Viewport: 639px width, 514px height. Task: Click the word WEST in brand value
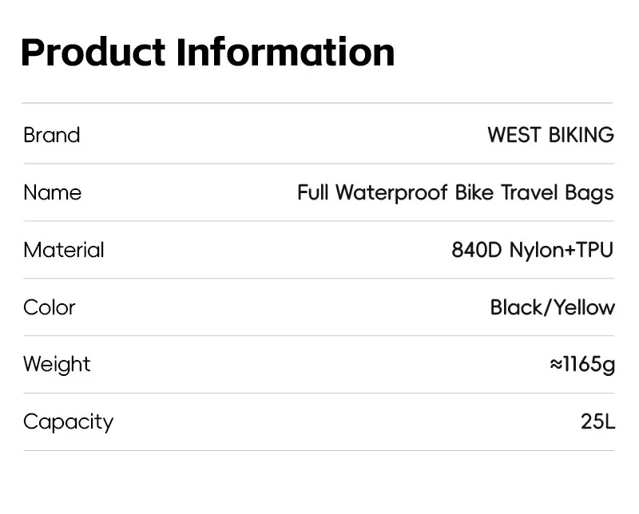tap(514, 135)
